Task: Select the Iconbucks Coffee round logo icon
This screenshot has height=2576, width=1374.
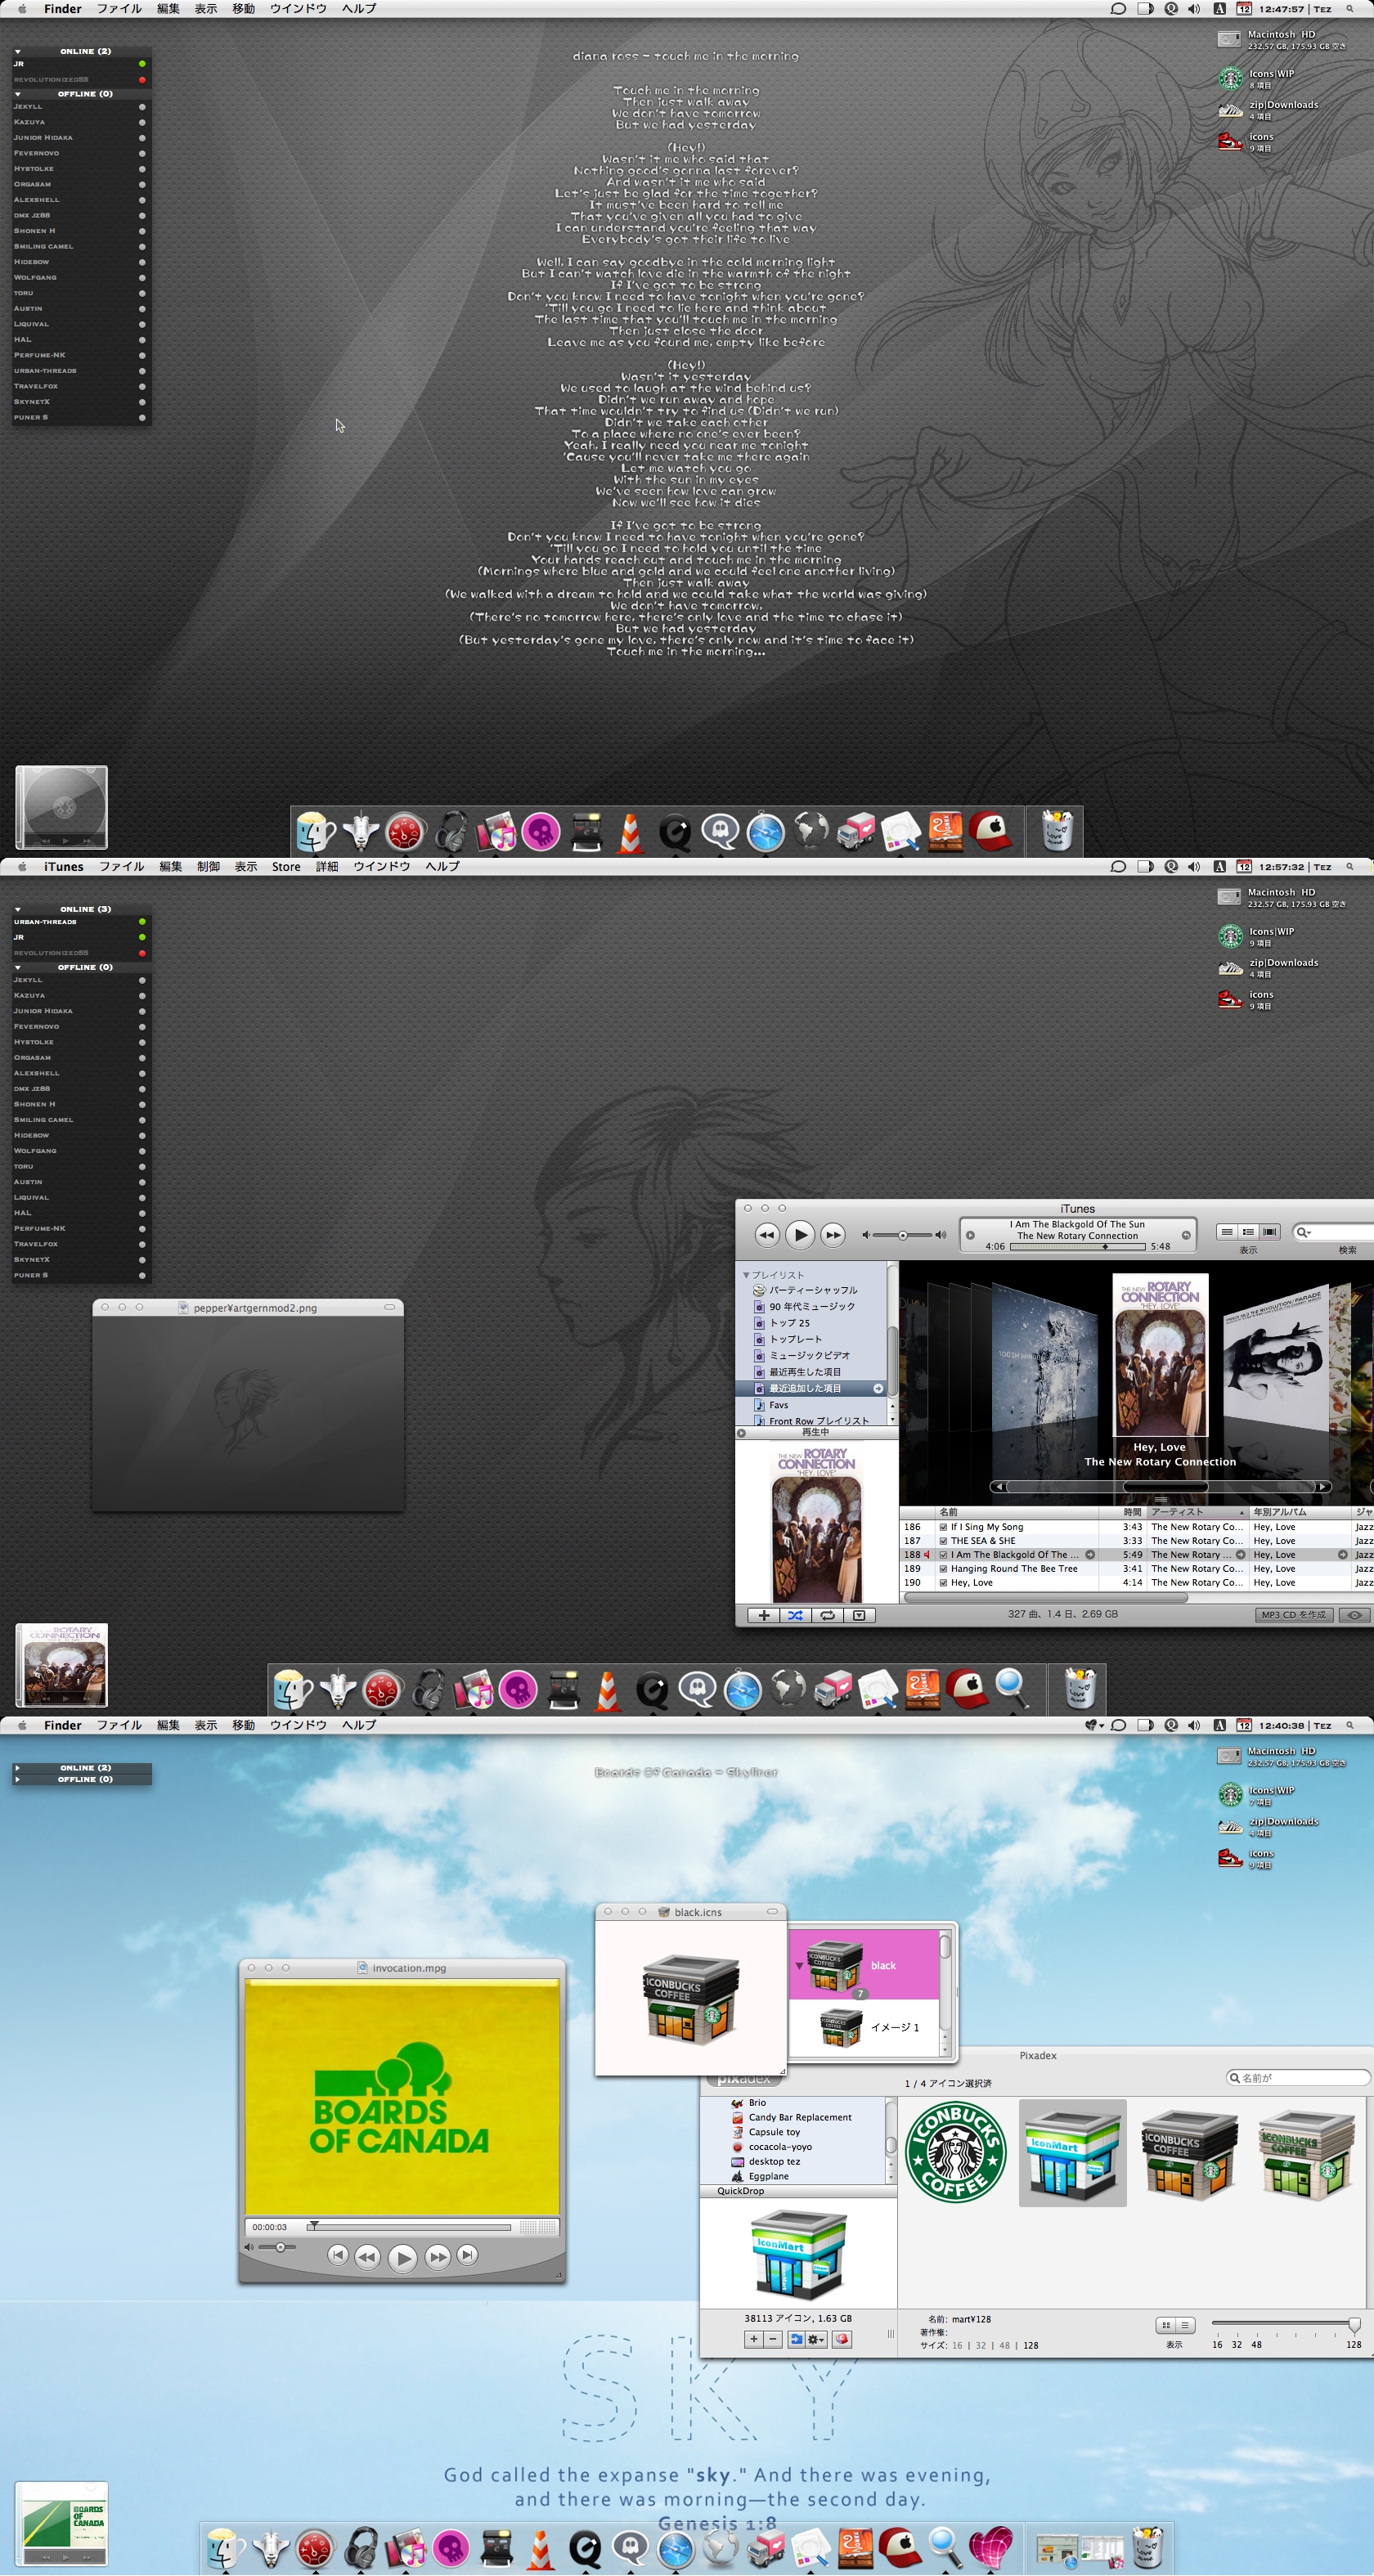Action: coord(955,2152)
